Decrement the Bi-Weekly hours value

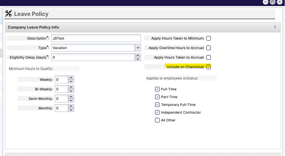point(71,91)
